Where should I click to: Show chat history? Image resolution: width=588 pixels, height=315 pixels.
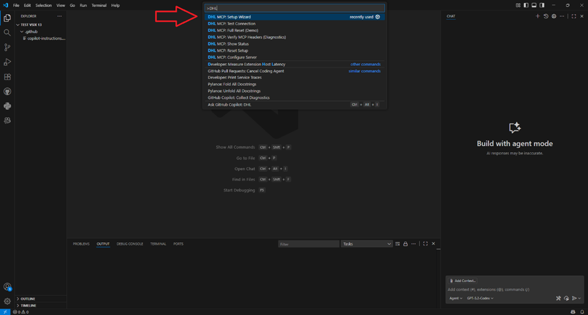coord(546,16)
